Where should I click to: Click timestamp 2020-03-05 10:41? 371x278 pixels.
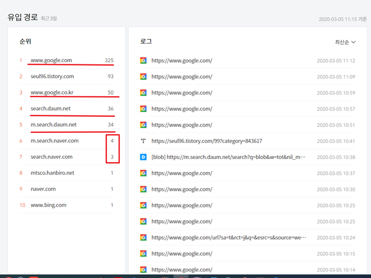[336, 141]
